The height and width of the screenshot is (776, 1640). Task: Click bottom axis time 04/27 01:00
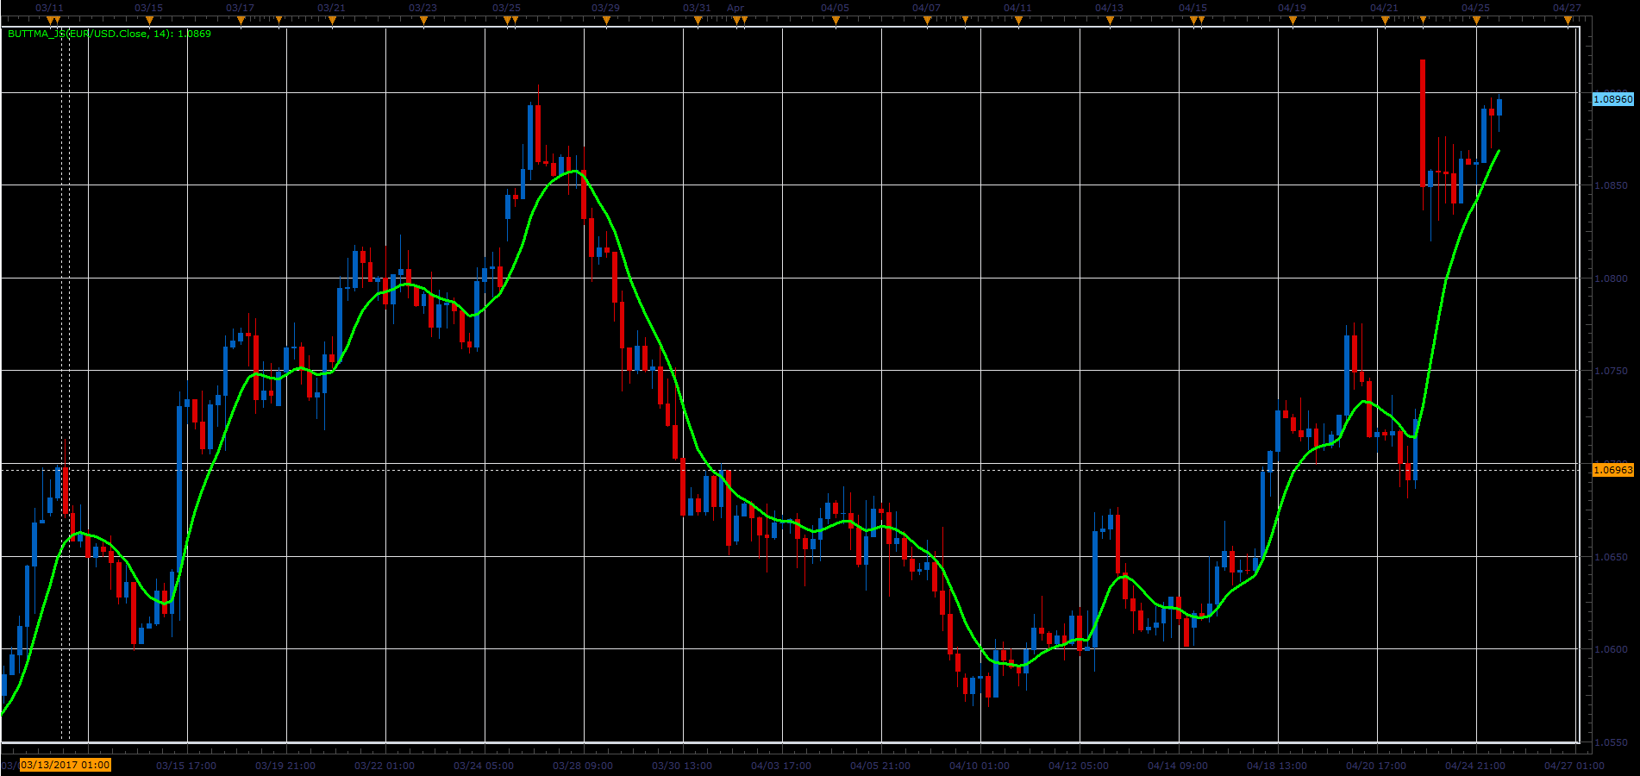pyautogui.click(x=1574, y=766)
